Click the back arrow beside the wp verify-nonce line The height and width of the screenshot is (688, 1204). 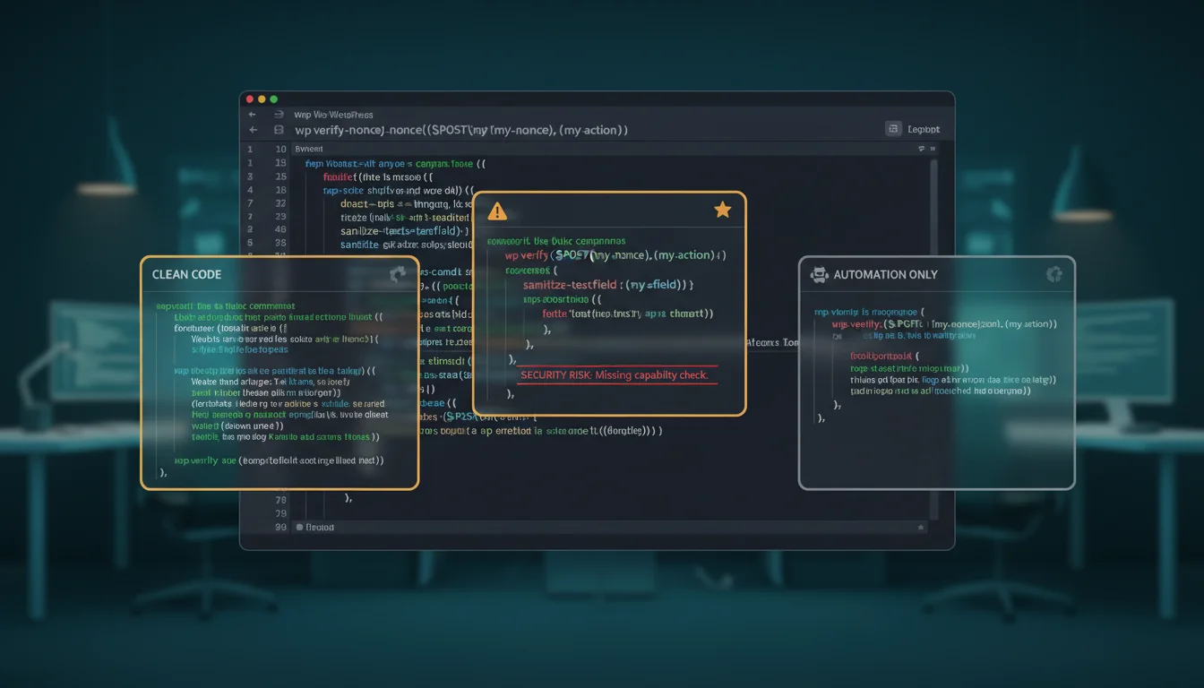tap(254, 131)
